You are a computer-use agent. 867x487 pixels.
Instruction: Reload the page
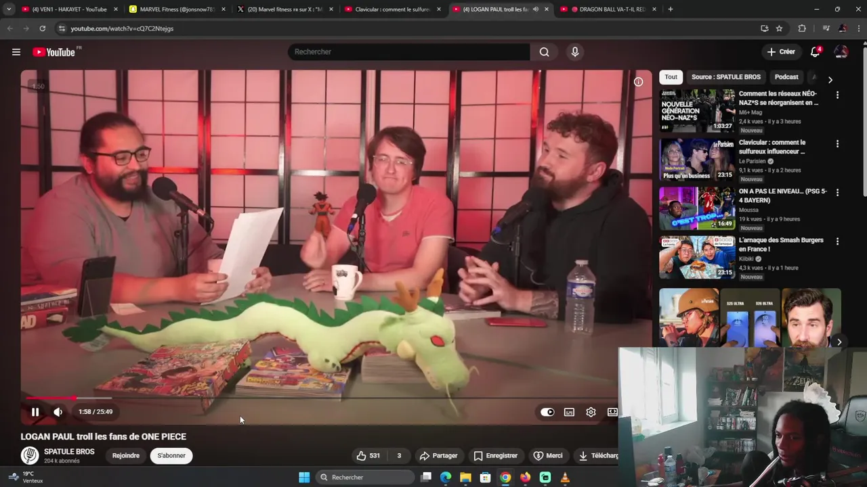[42, 28]
